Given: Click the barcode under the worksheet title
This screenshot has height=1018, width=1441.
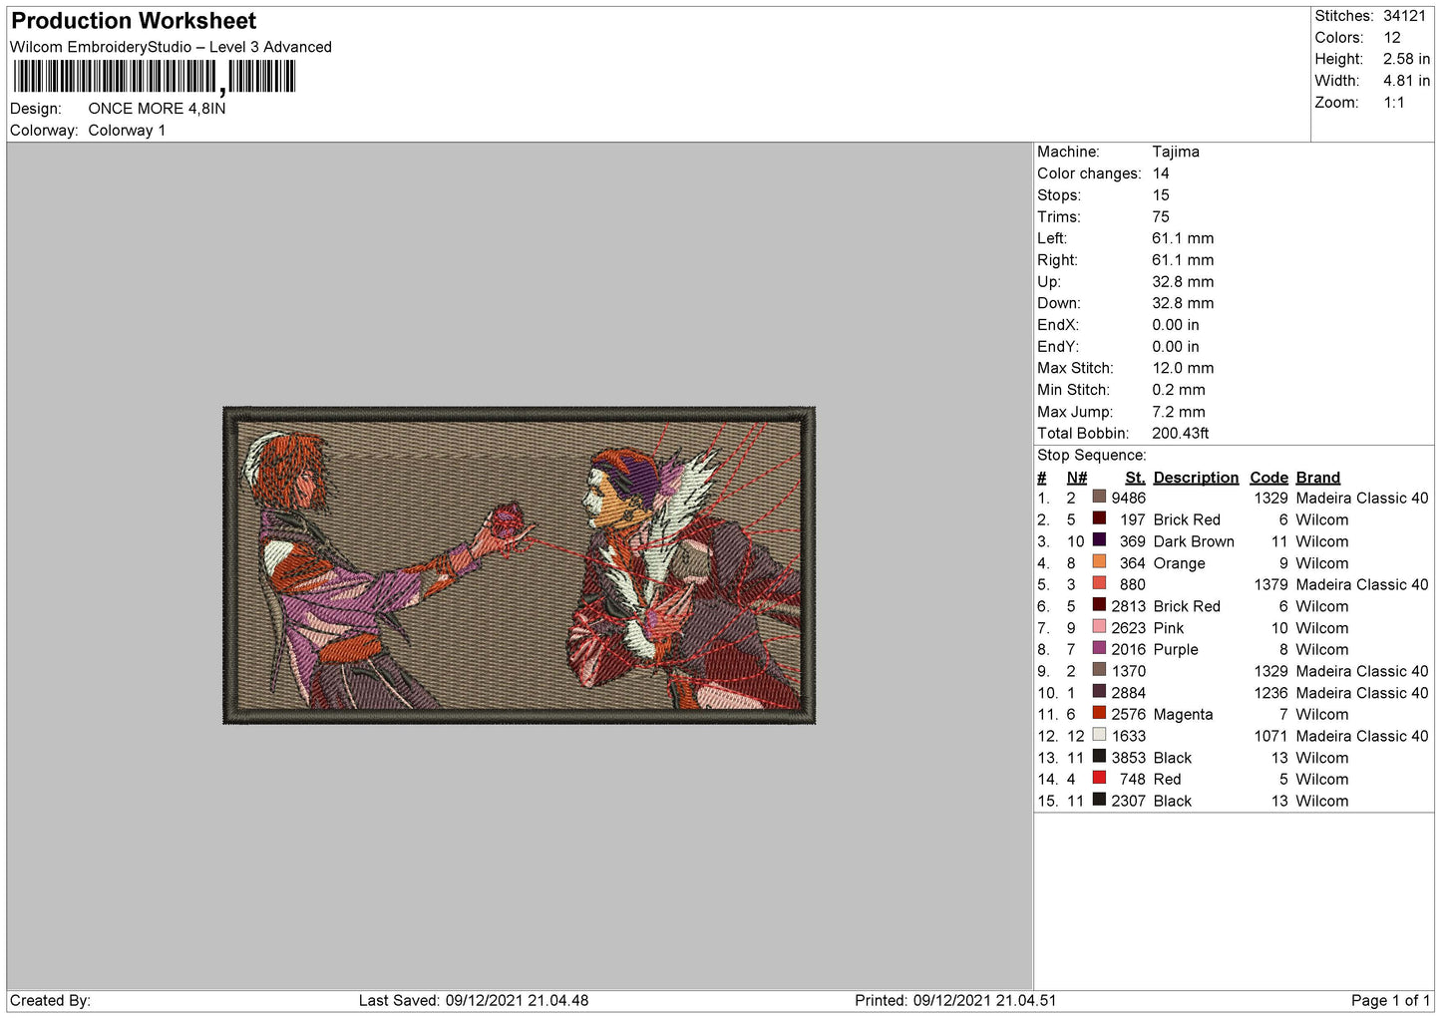Looking at the screenshot, I should [155, 77].
